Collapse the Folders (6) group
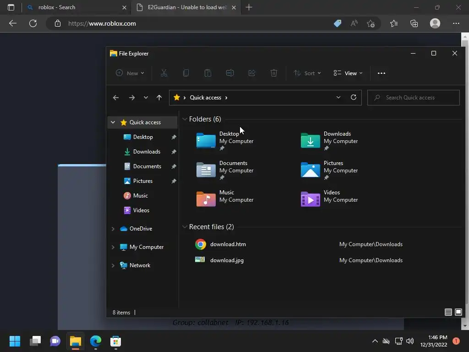 coord(185,119)
